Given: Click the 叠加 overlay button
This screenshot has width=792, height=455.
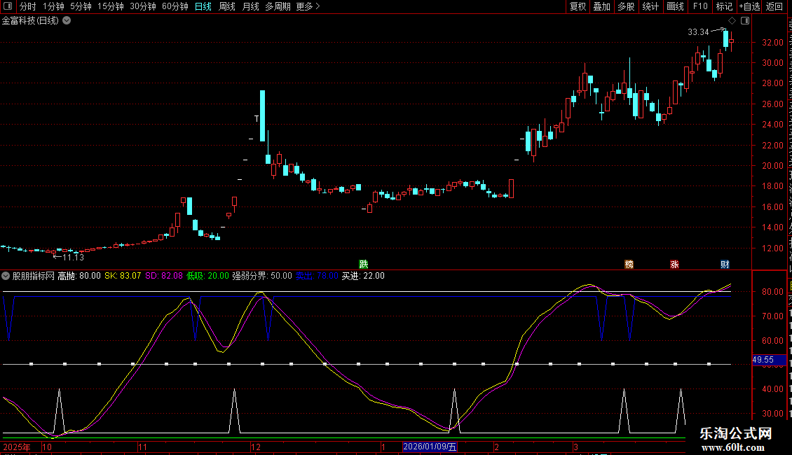Looking at the screenshot, I should (x=602, y=6).
